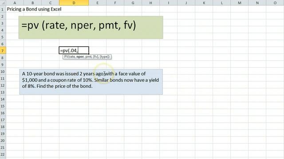Select row 8 header
Screen dimensions: 284x159
(3, 58)
